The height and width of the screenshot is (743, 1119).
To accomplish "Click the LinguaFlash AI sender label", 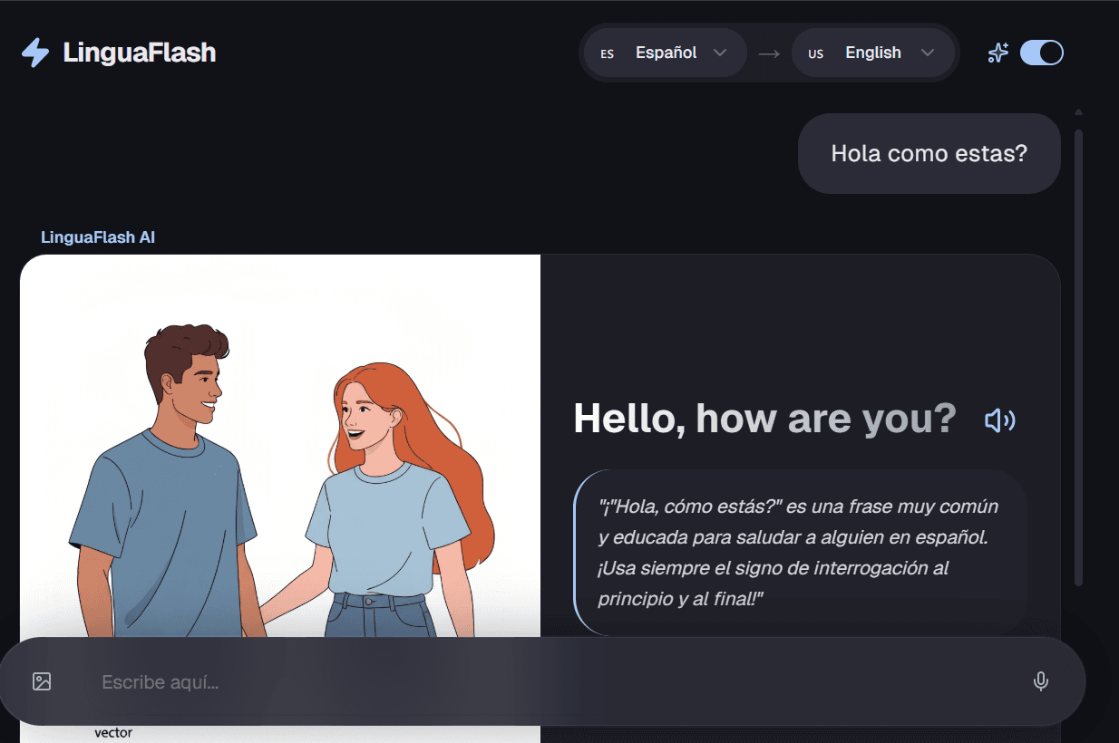I will point(98,237).
